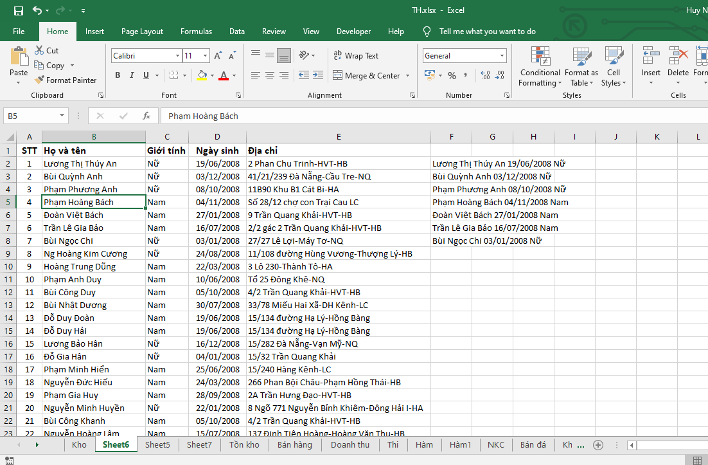Open the General number format dropdown
Screen dimensions: 708x465
[x=501, y=56]
